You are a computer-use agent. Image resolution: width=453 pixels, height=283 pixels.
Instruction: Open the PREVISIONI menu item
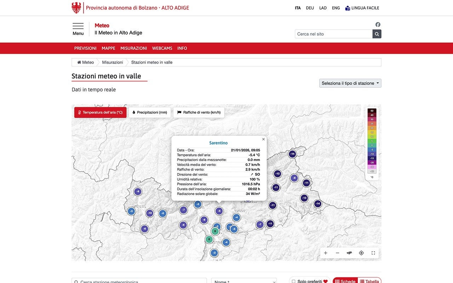pos(85,48)
